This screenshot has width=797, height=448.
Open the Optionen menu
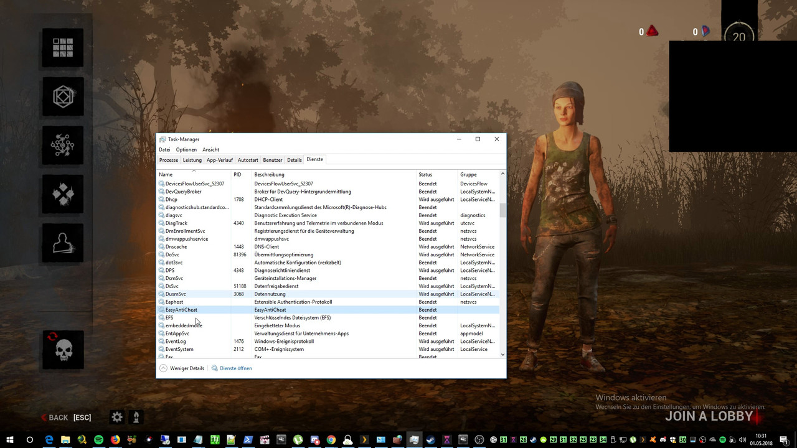coord(186,150)
